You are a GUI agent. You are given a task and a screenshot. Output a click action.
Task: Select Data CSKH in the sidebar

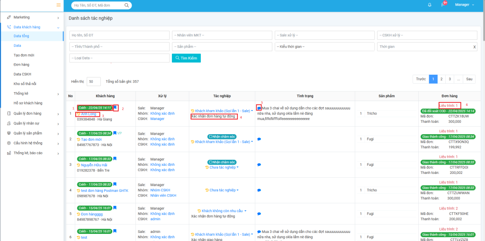(22, 74)
